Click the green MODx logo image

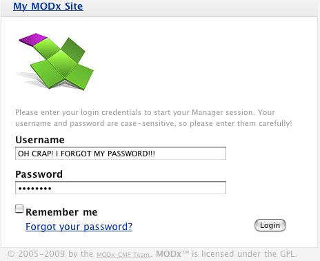click(x=54, y=62)
